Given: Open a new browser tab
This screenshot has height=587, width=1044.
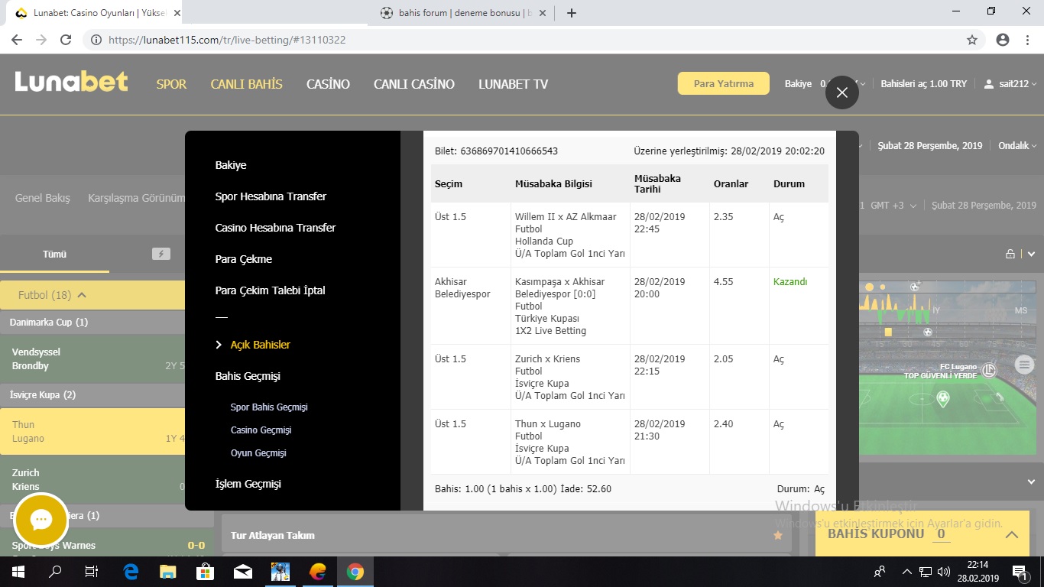Looking at the screenshot, I should [x=572, y=13].
